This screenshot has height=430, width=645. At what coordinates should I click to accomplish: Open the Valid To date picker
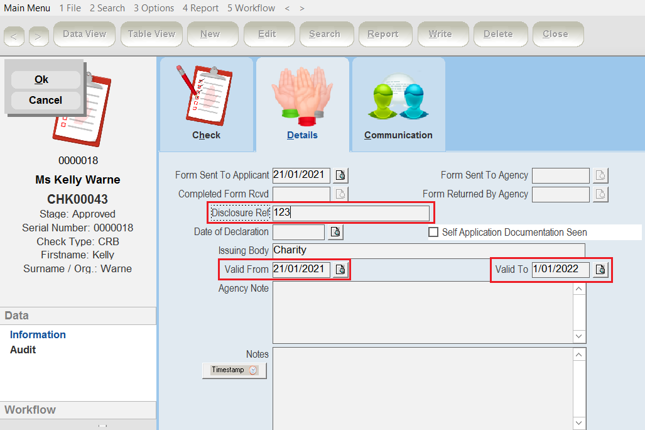[600, 269]
